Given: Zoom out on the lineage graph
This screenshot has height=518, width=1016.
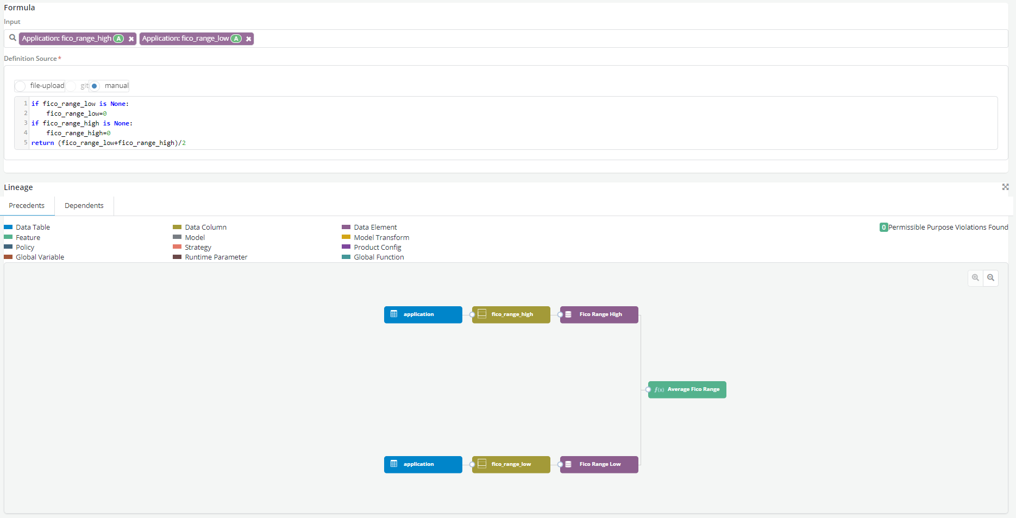Looking at the screenshot, I should (x=990, y=278).
